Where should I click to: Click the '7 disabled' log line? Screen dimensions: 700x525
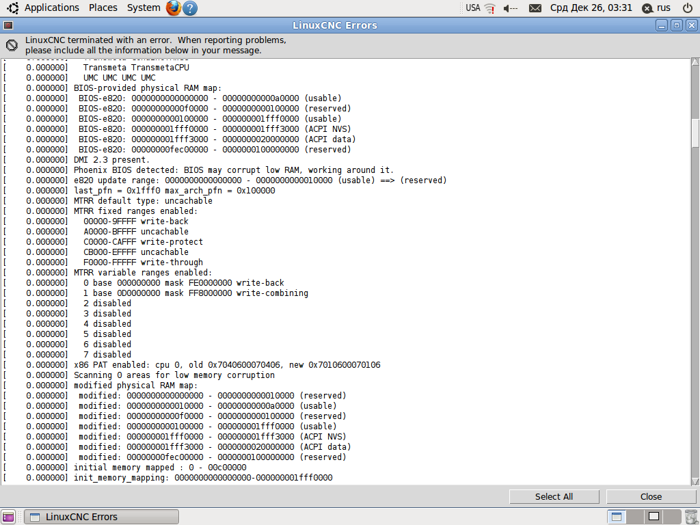pos(107,355)
